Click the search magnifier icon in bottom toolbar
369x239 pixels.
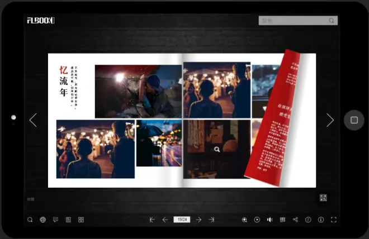pyautogui.click(x=30, y=219)
